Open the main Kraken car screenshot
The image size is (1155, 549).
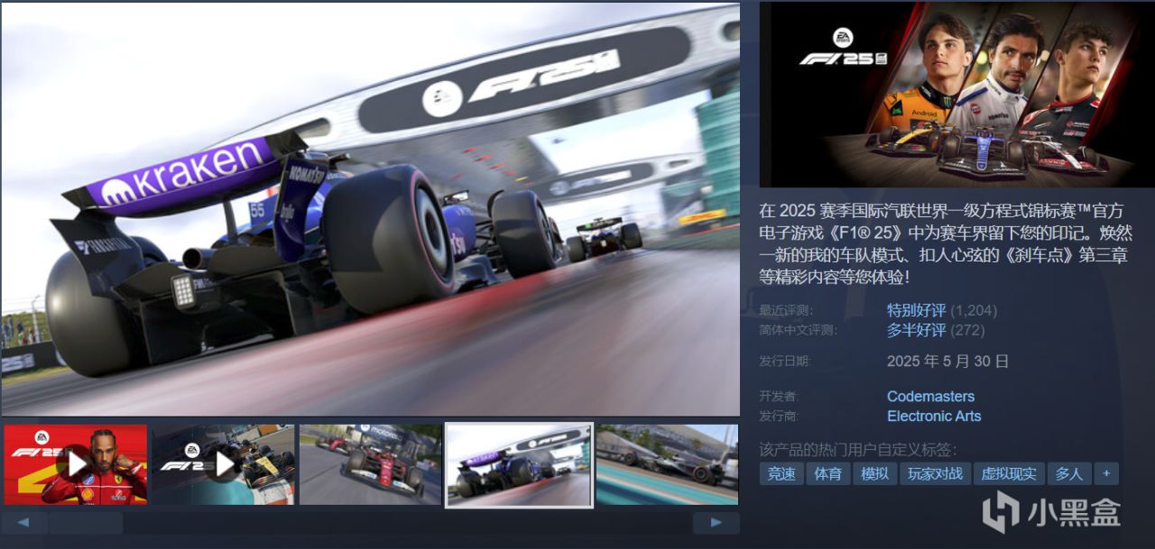pyautogui.click(x=370, y=209)
